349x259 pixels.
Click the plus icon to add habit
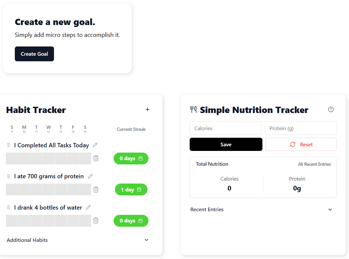click(x=148, y=109)
